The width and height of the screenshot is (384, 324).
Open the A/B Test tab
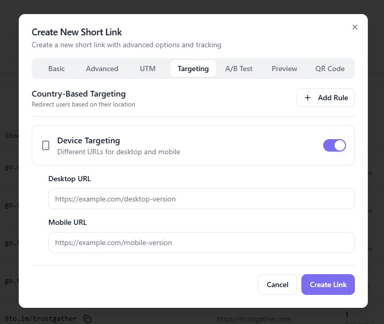click(239, 69)
